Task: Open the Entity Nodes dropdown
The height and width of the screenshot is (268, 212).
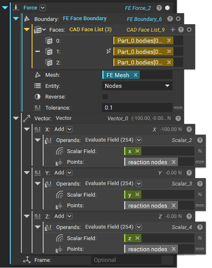Action: pyautogui.click(x=137, y=86)
